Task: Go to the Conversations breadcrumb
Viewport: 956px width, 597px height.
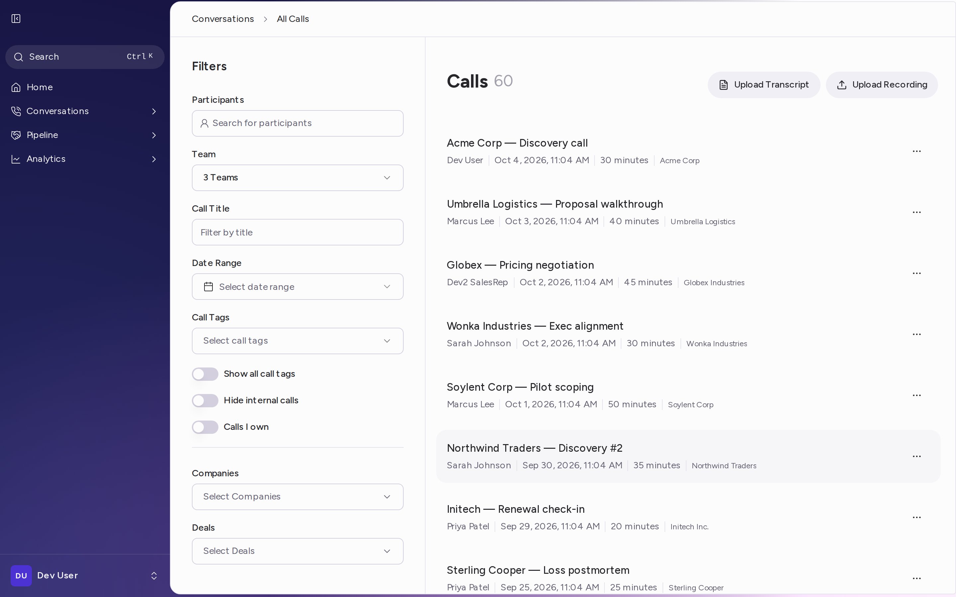Action: pos(223,19)
